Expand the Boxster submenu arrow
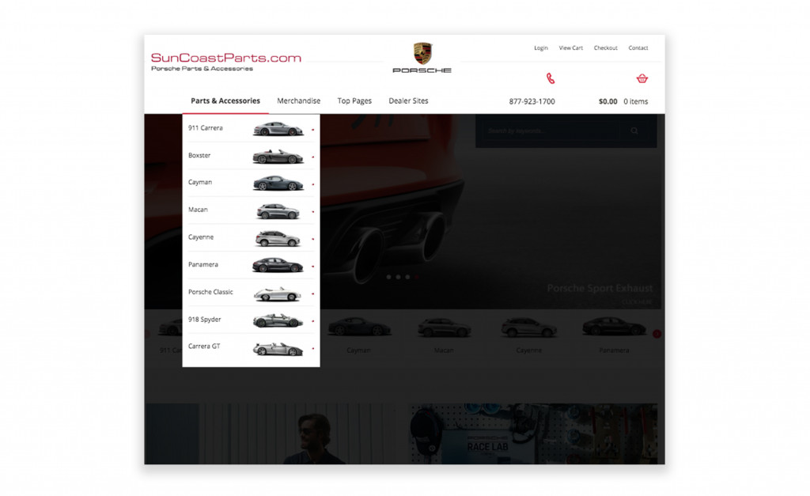The image size is (810, 496). [312, 156]
